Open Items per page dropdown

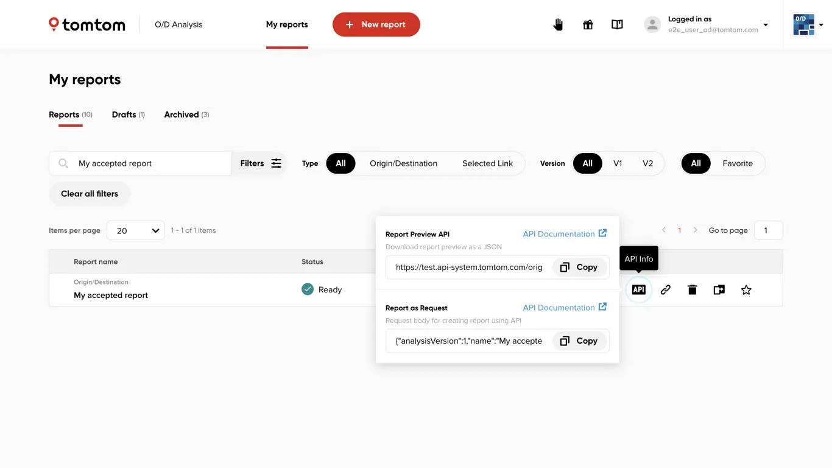[x=135, y=230]
